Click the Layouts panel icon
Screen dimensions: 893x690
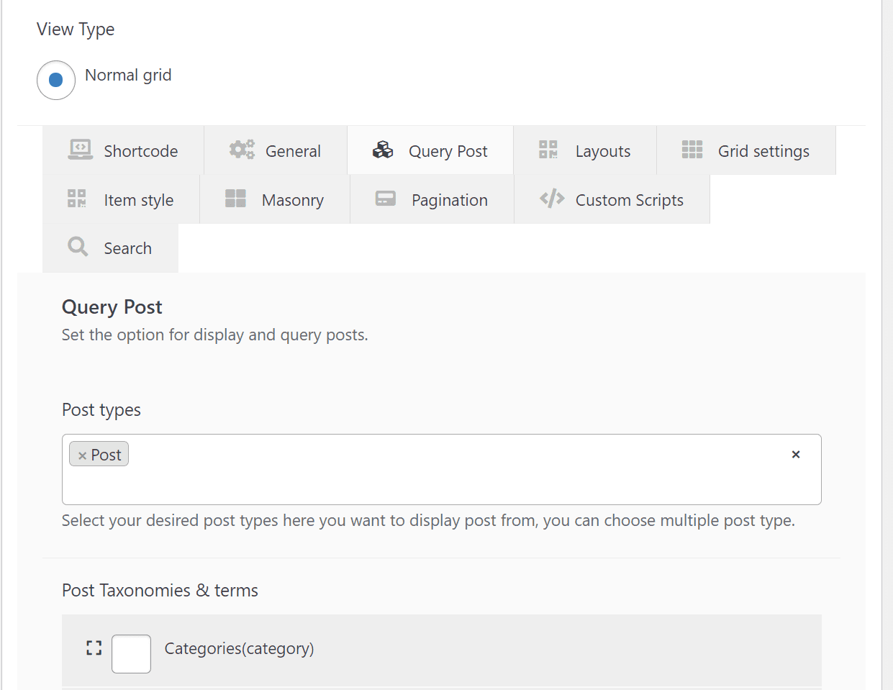(x=548, y=150)
